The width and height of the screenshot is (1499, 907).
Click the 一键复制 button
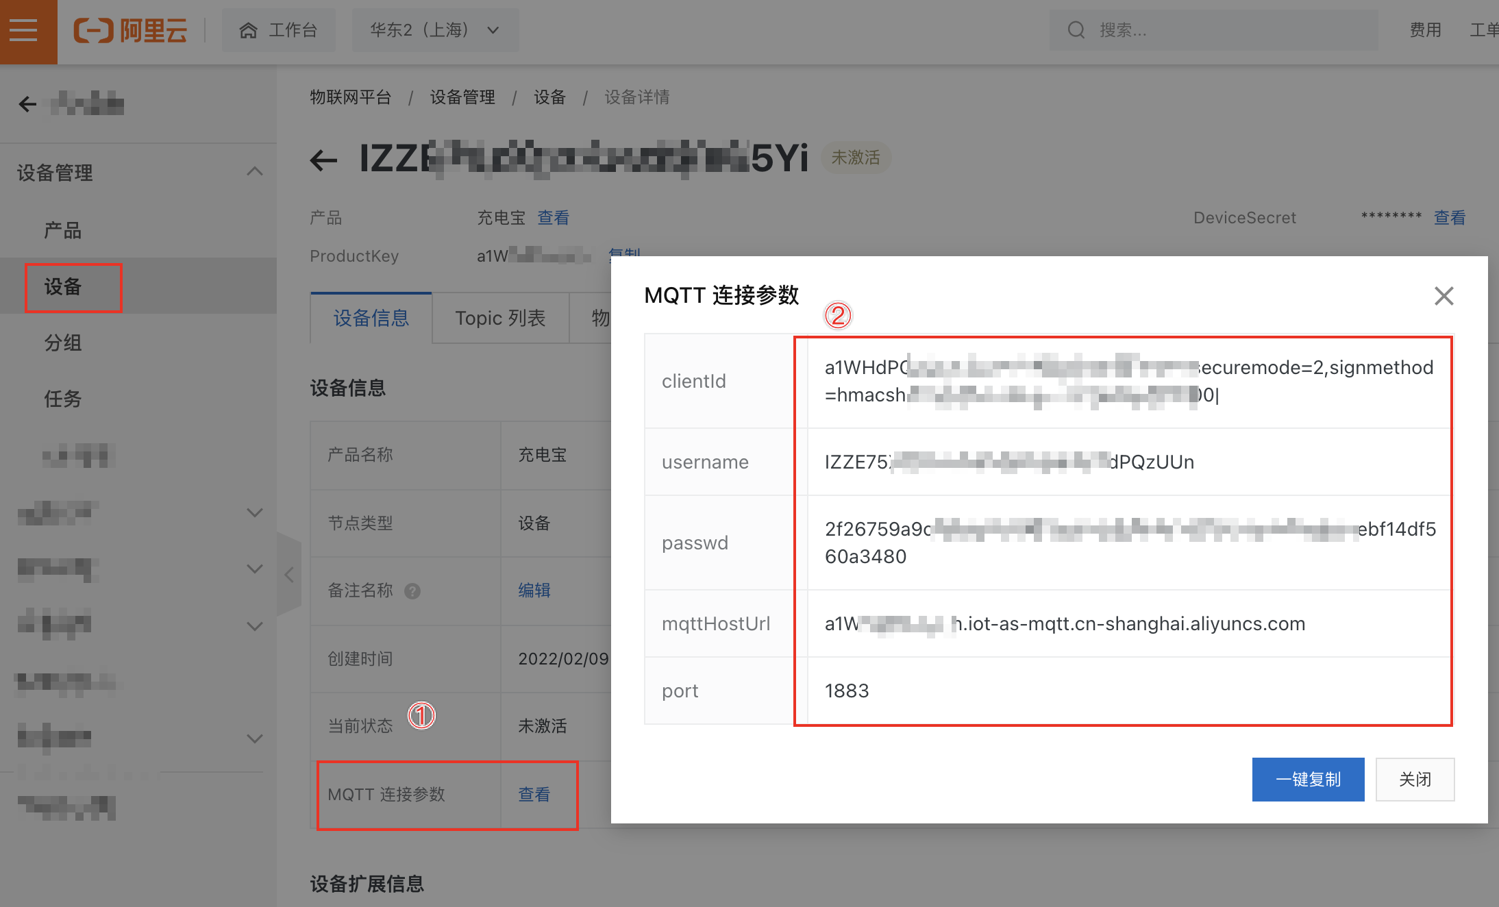(1307, 780)
